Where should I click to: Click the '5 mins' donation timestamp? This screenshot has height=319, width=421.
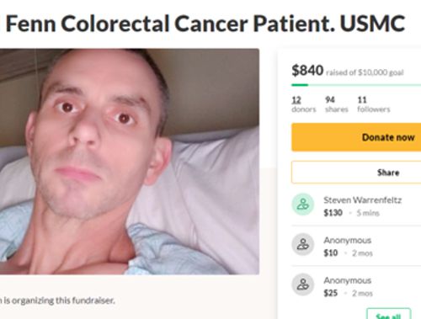tap(368, 213)
